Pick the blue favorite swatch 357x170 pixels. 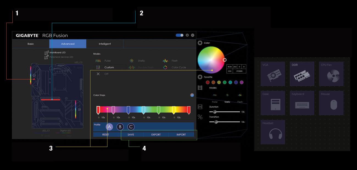(236, 82)
